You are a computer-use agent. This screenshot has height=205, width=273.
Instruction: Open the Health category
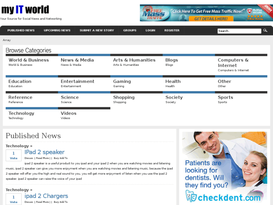173,82
